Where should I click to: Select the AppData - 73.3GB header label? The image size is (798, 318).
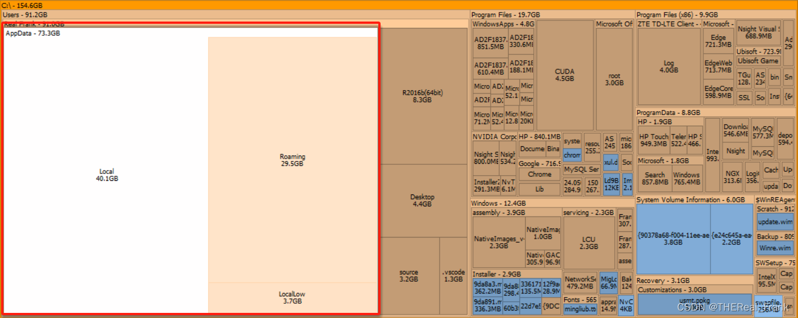(33, 33)
